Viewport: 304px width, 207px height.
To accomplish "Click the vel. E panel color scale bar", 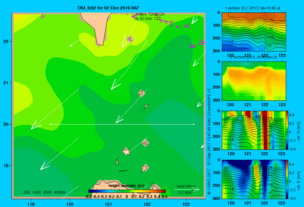I will (287, 179).
